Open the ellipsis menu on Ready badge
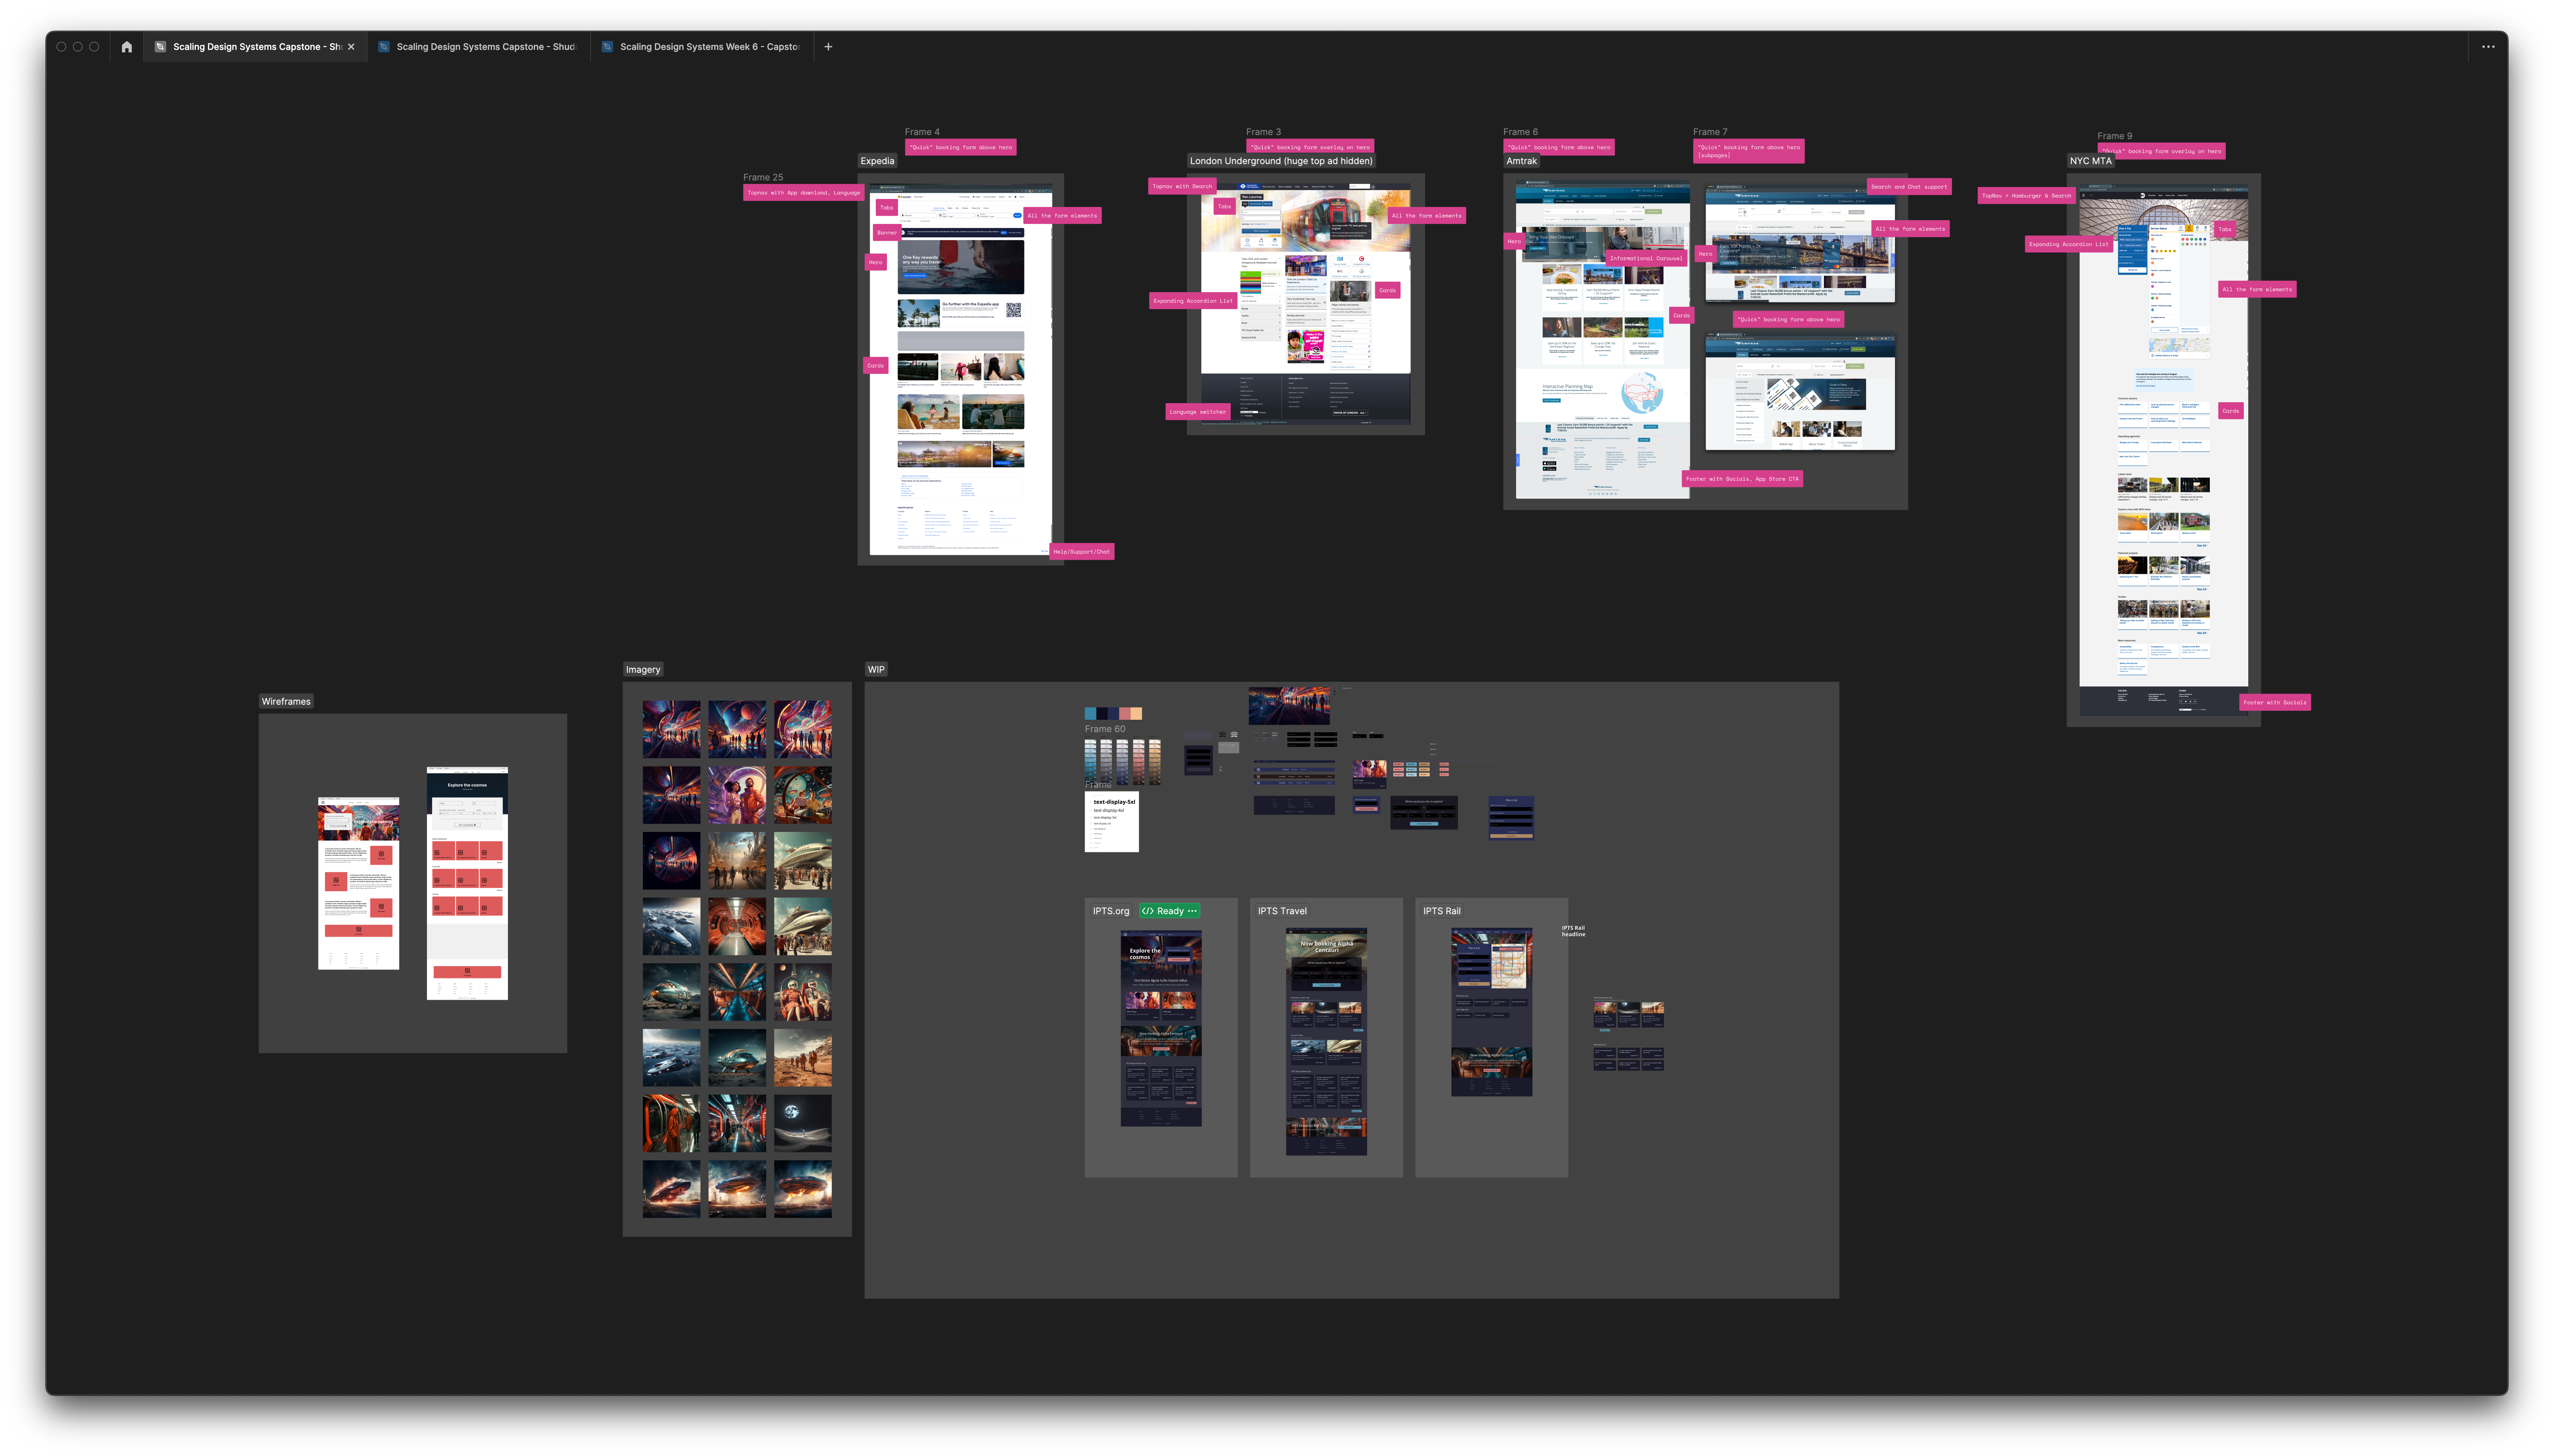Viewport: 2554px width, 1456px height. [x=1192, y=911]
